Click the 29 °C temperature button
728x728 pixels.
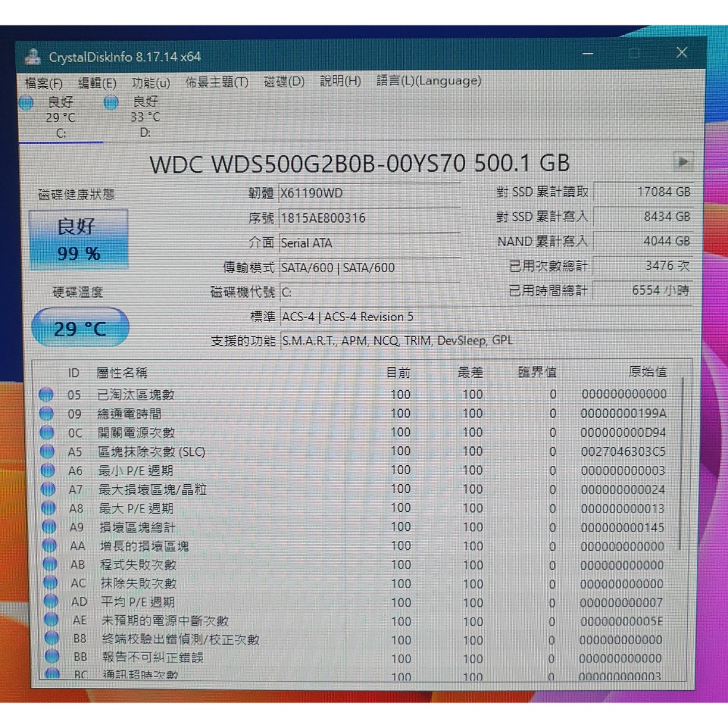[80, 328]
